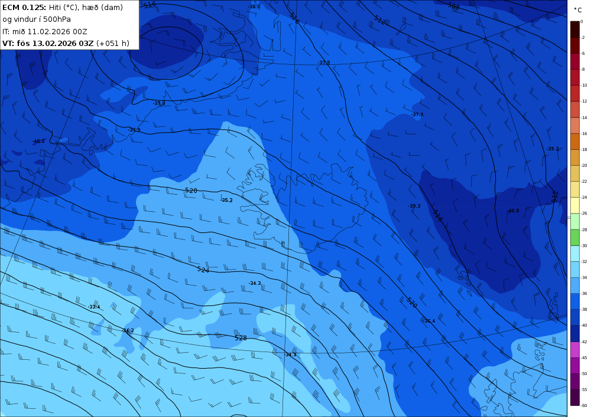Click the '-38.0' temperature value on the map
Viewport: 591px width, 417px height.
click(x=254, y=6)
